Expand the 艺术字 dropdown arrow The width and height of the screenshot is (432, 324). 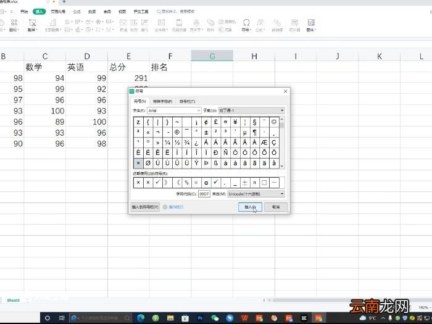(x=202, y=30)
